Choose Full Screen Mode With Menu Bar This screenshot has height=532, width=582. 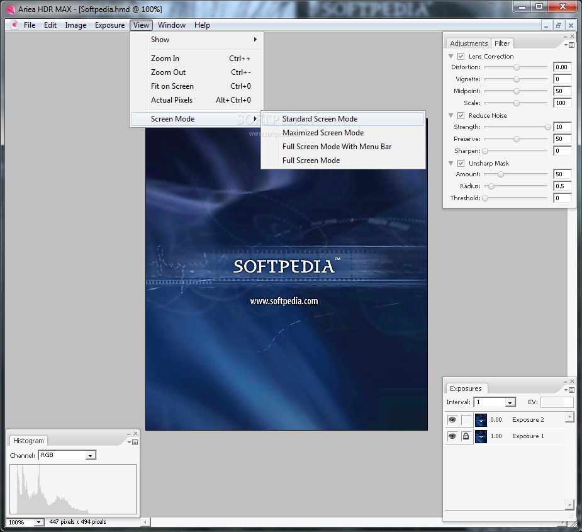click(343, 147)
